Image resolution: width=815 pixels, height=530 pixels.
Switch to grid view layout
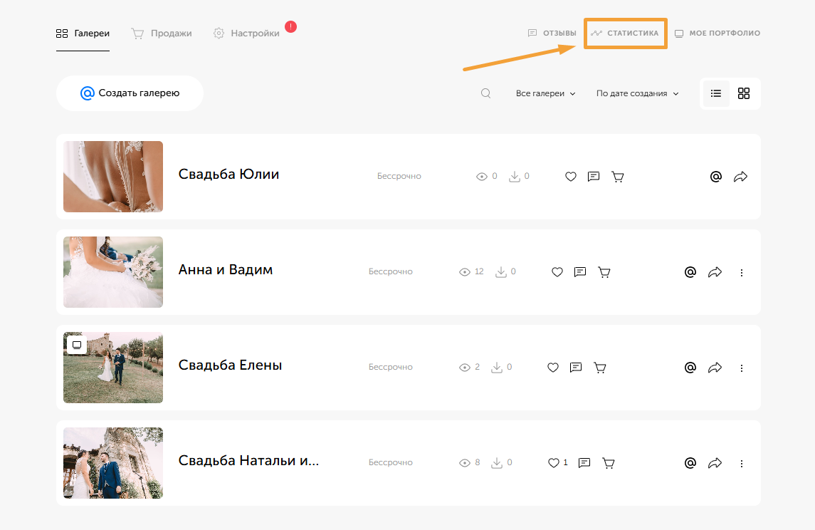click(744, 93)
